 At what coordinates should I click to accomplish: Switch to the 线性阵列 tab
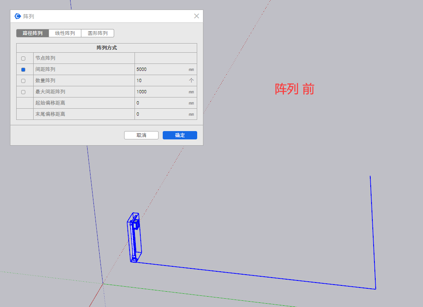click(x=65, y=33)
